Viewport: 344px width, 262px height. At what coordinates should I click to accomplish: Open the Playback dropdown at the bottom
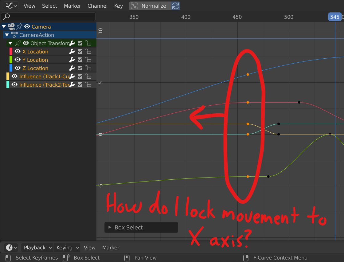(x=37, y=248)
